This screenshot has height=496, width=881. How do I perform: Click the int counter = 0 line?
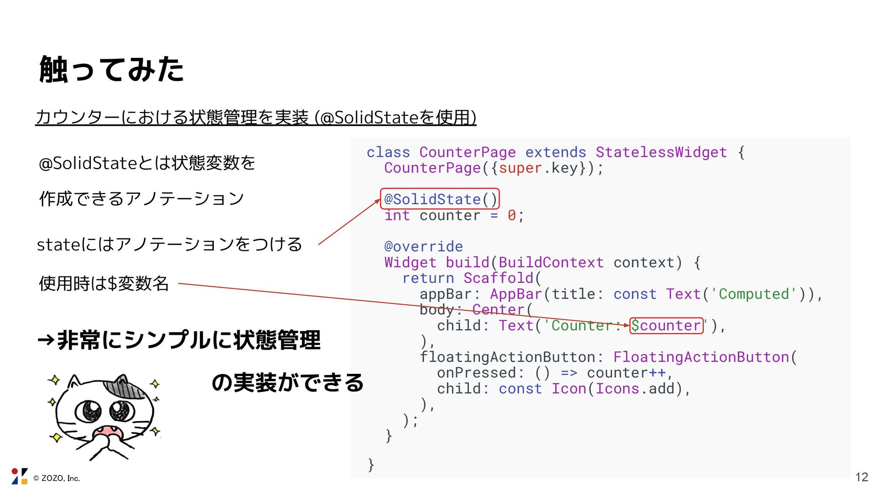tap(454, 215)
